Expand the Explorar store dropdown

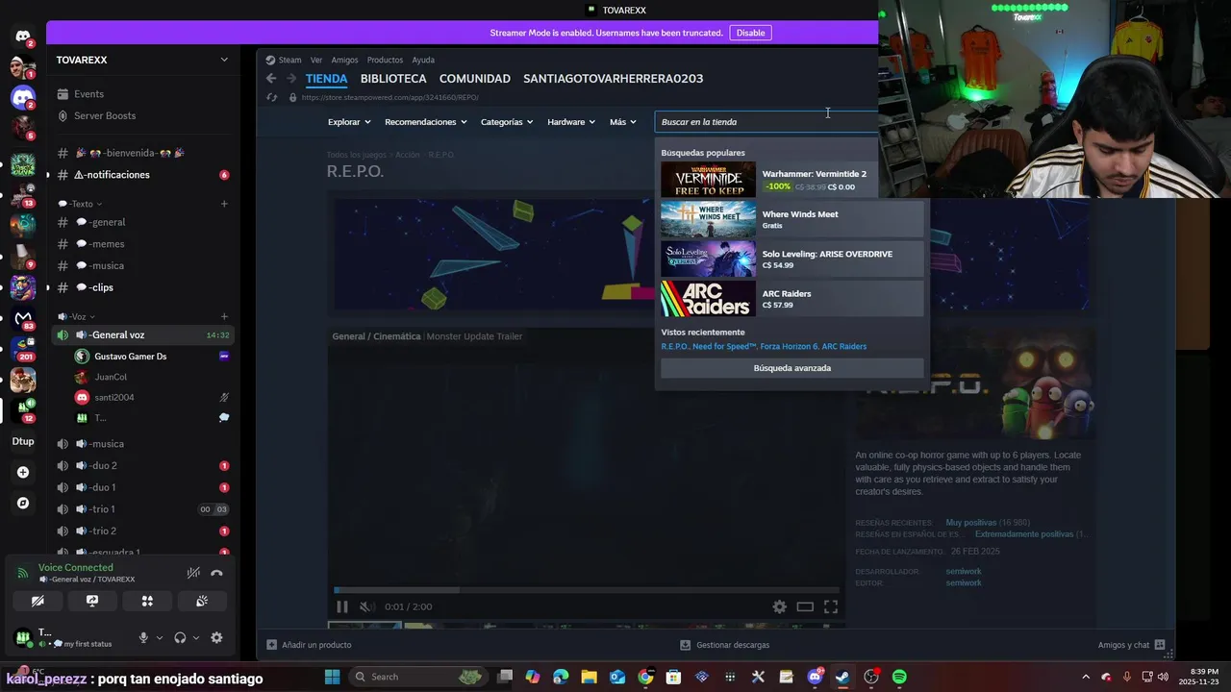point(349,122)
